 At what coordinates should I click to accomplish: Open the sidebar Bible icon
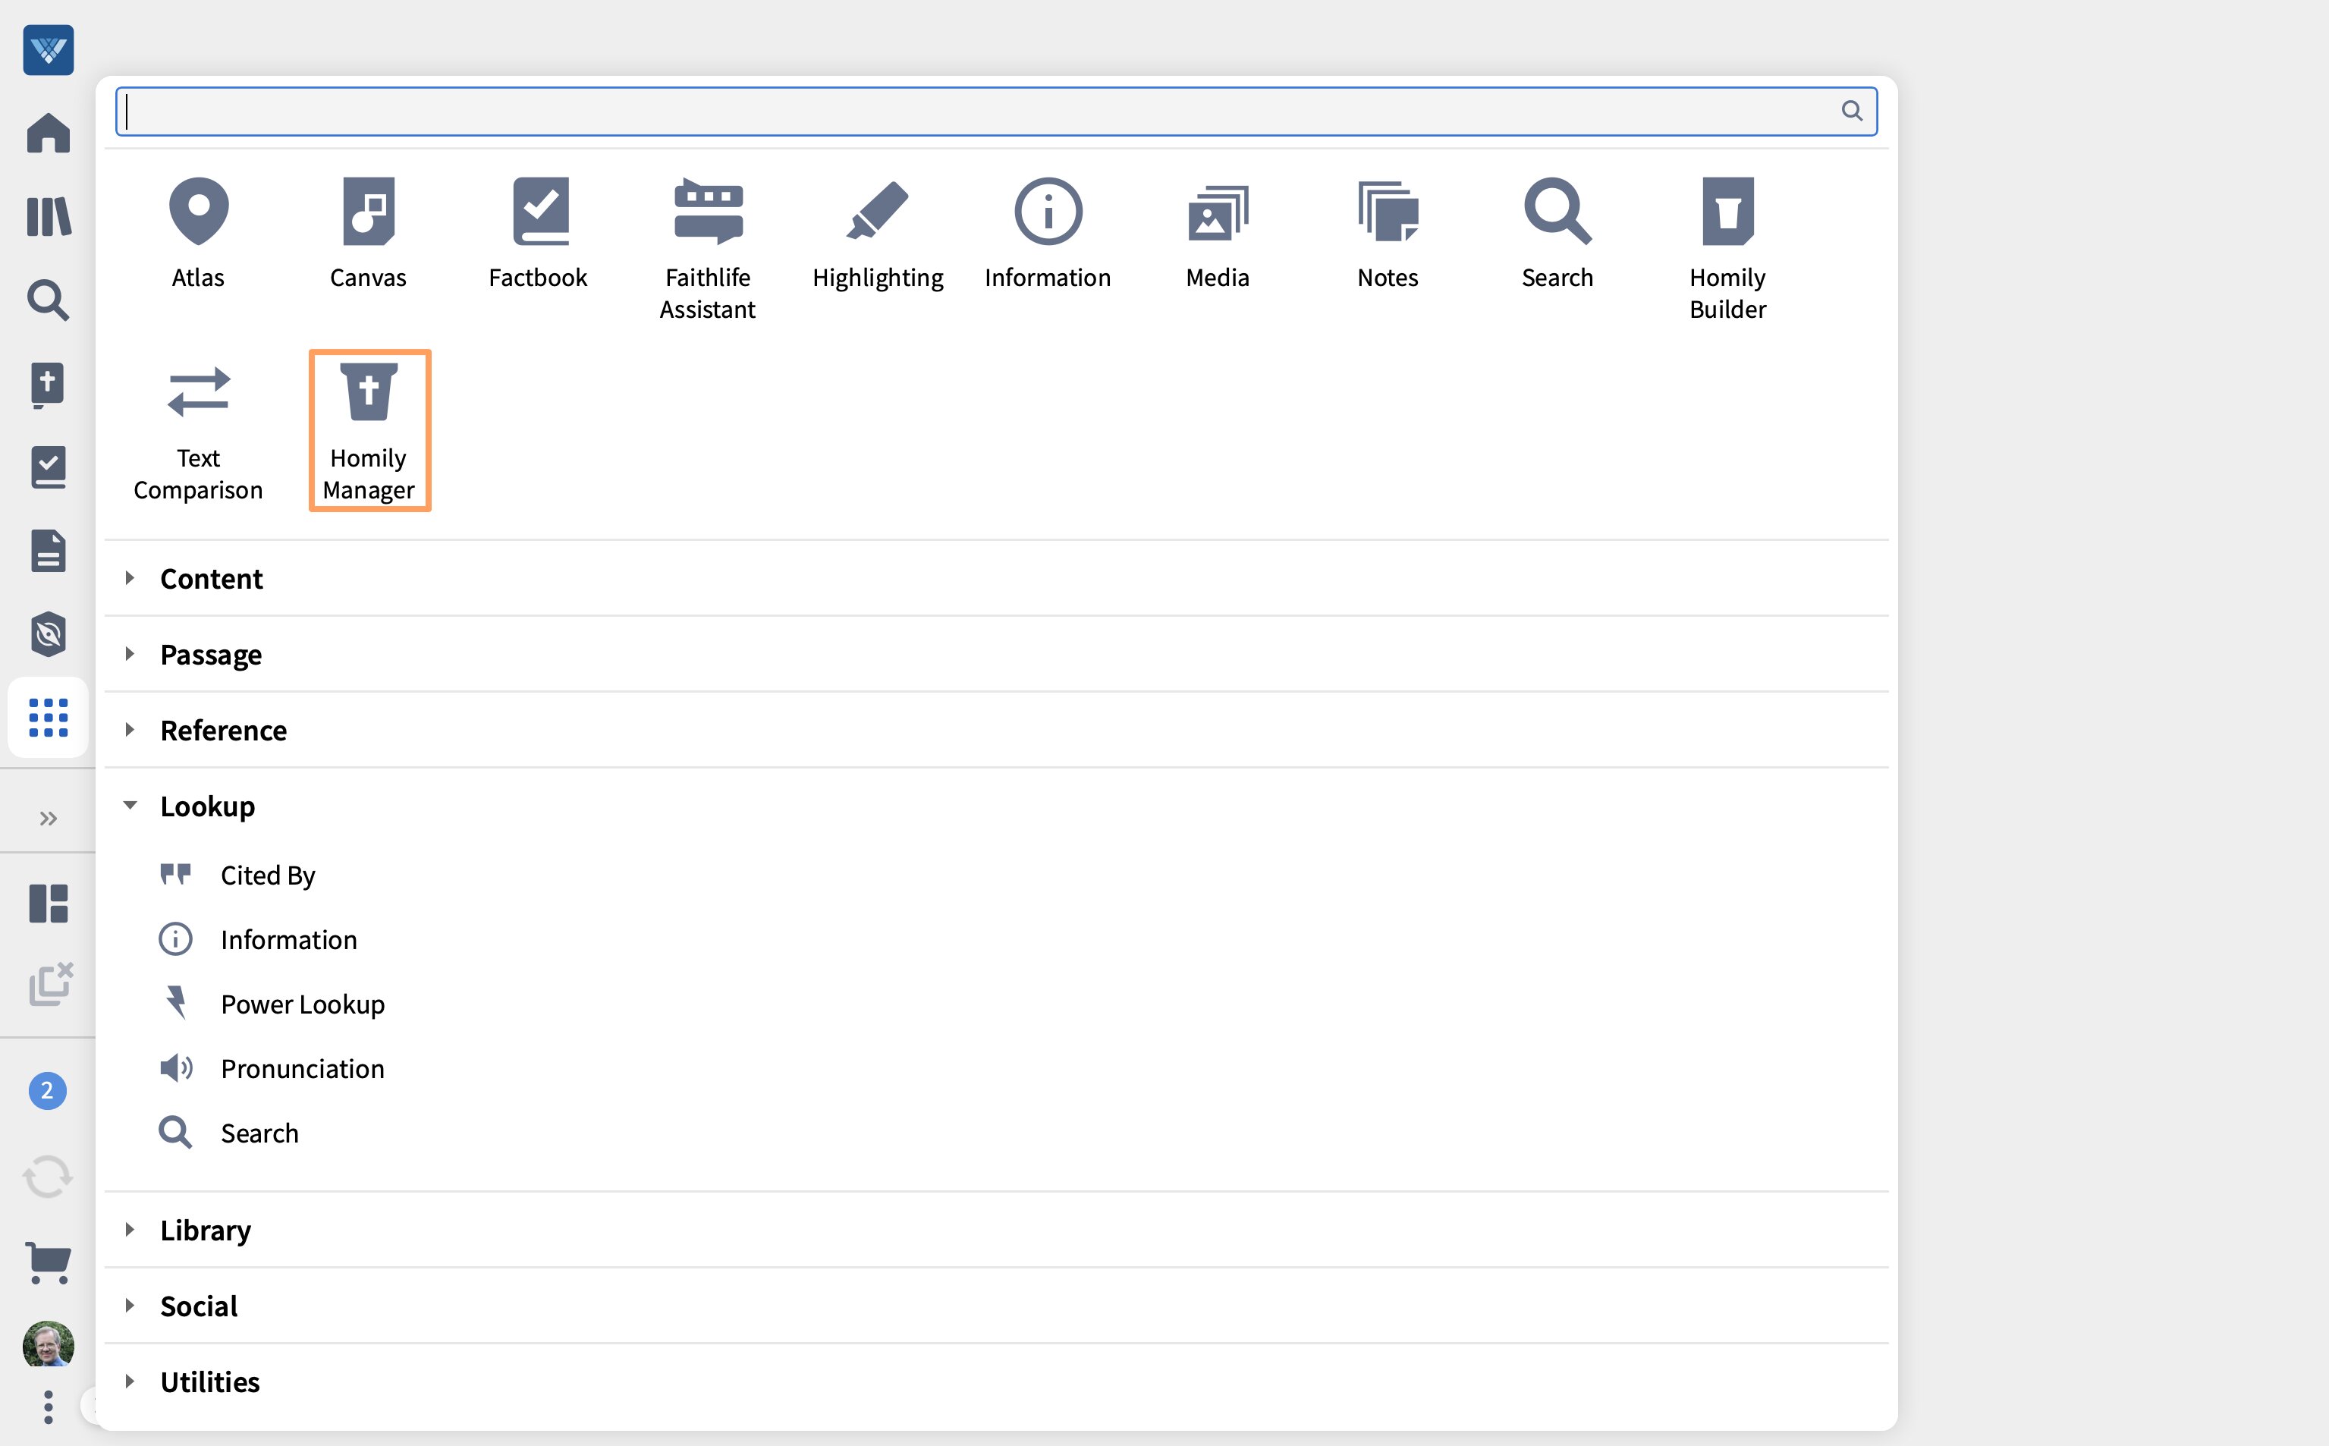point(48,385)
